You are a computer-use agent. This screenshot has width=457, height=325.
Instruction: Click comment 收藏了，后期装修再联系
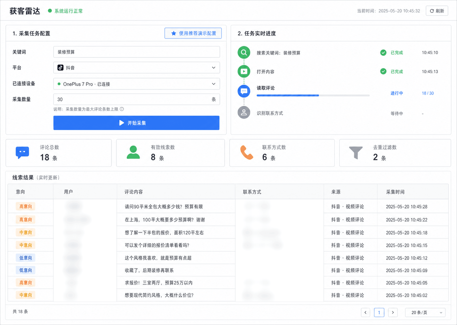click(x=149, y=271)
